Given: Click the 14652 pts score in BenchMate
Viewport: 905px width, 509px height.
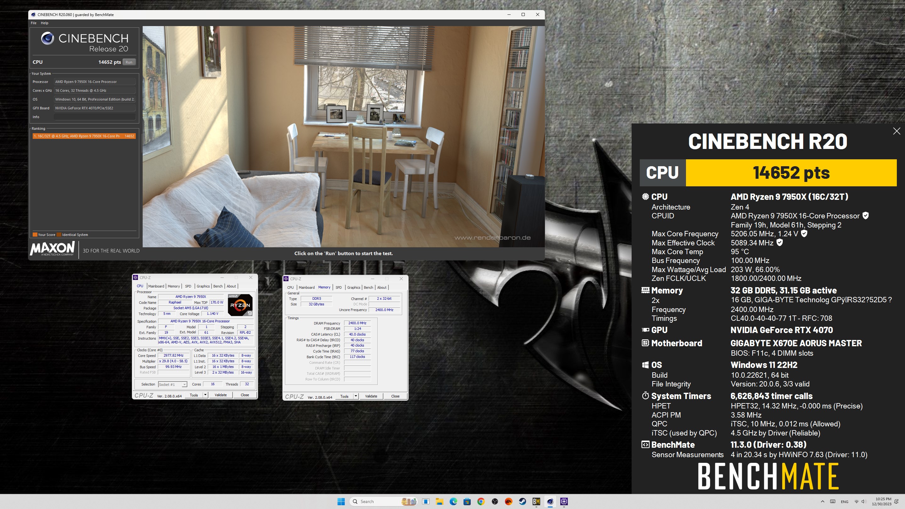Looking at the screenshot, I should (x=791, y=172).
